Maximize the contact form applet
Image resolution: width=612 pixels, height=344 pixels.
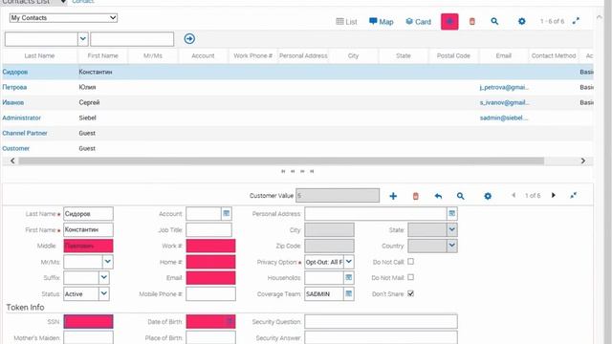coord(573,195)
